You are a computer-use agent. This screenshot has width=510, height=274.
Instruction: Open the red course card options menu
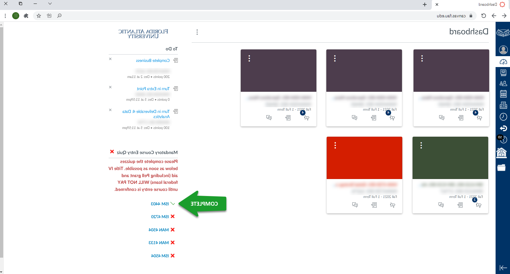(335, 146)
